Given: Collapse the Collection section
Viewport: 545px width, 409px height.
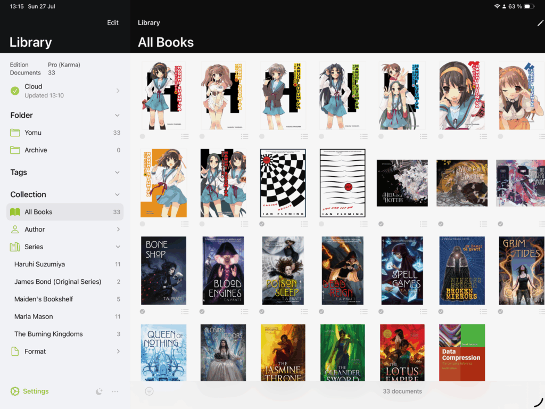Looking at the screenshot, I should 117,195.
